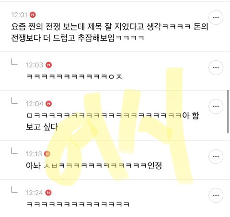This screenshot has height=217, width=230.
Task: Open more options for 12:03 reply
Action: tap(216, 67)
